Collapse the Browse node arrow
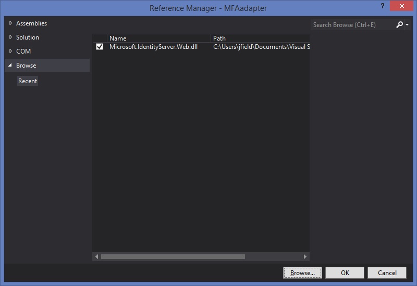 click(x=10, y=66)
